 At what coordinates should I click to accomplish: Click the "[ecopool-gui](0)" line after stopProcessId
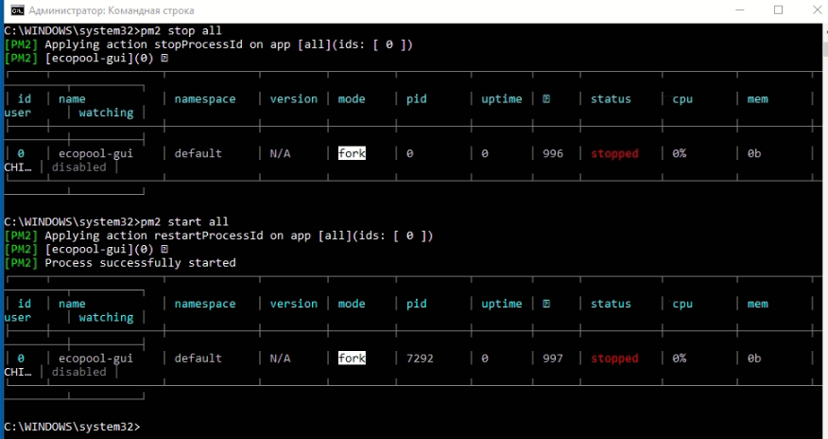point(86,58)
